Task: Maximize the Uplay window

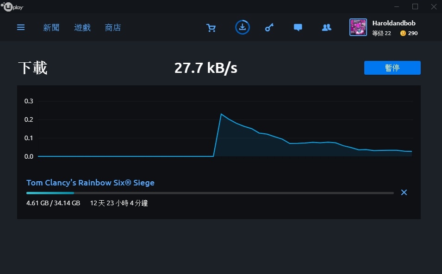Action: (415, 6)
